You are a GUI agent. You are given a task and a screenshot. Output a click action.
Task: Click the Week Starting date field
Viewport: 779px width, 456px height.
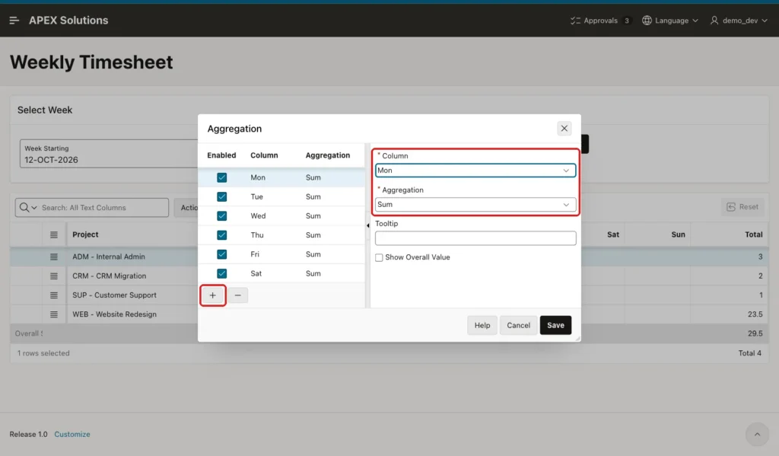(110, 154)
